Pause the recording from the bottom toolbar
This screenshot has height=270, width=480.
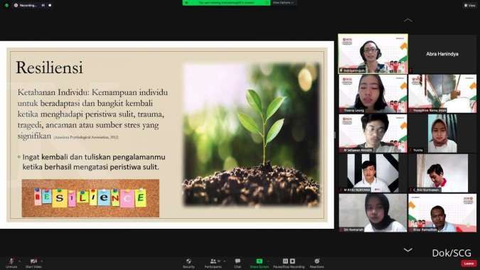pos(285,261)
